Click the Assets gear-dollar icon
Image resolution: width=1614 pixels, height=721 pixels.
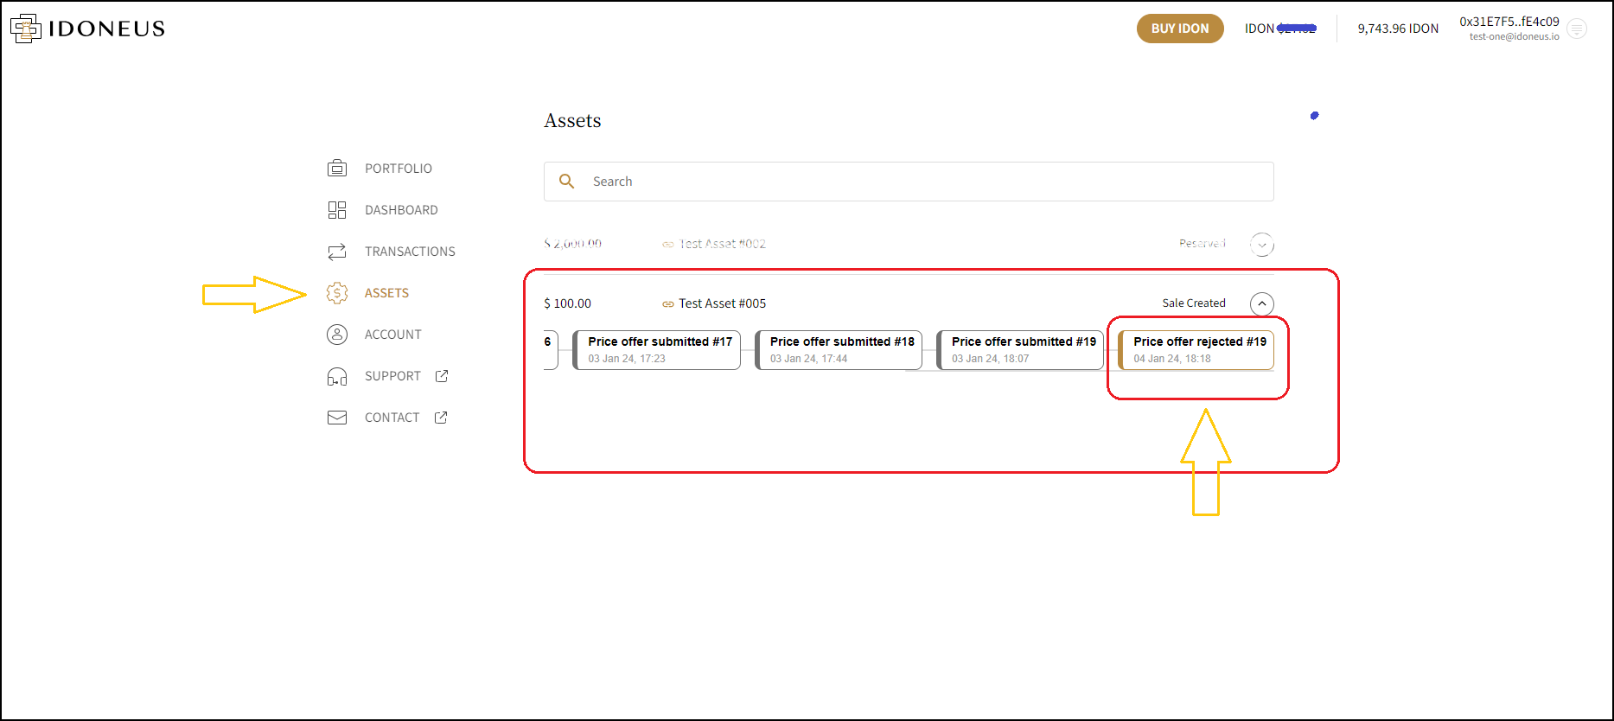click(x=337, y=293)
